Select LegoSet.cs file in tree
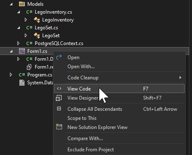The height and width of the screenshot is (155, 192). click(46, 28)
